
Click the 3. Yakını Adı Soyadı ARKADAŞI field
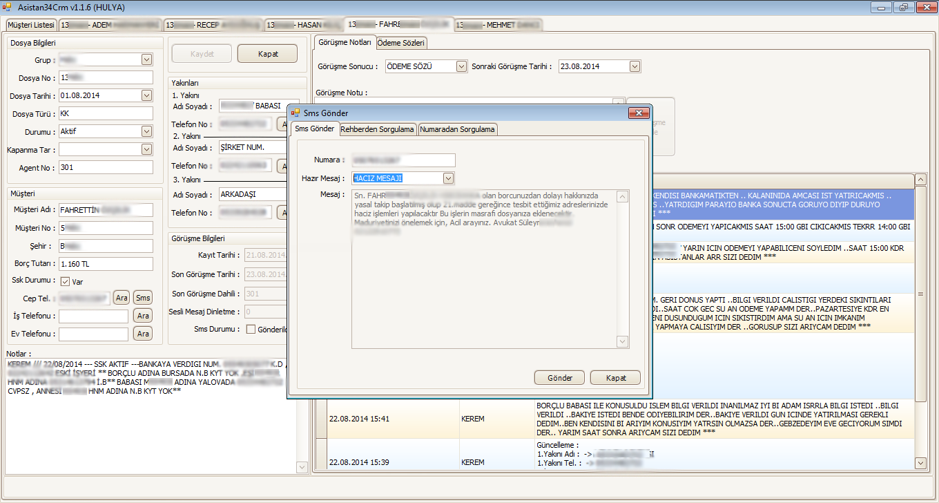253,194
